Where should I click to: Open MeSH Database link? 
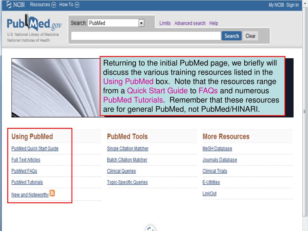(217, 149)
